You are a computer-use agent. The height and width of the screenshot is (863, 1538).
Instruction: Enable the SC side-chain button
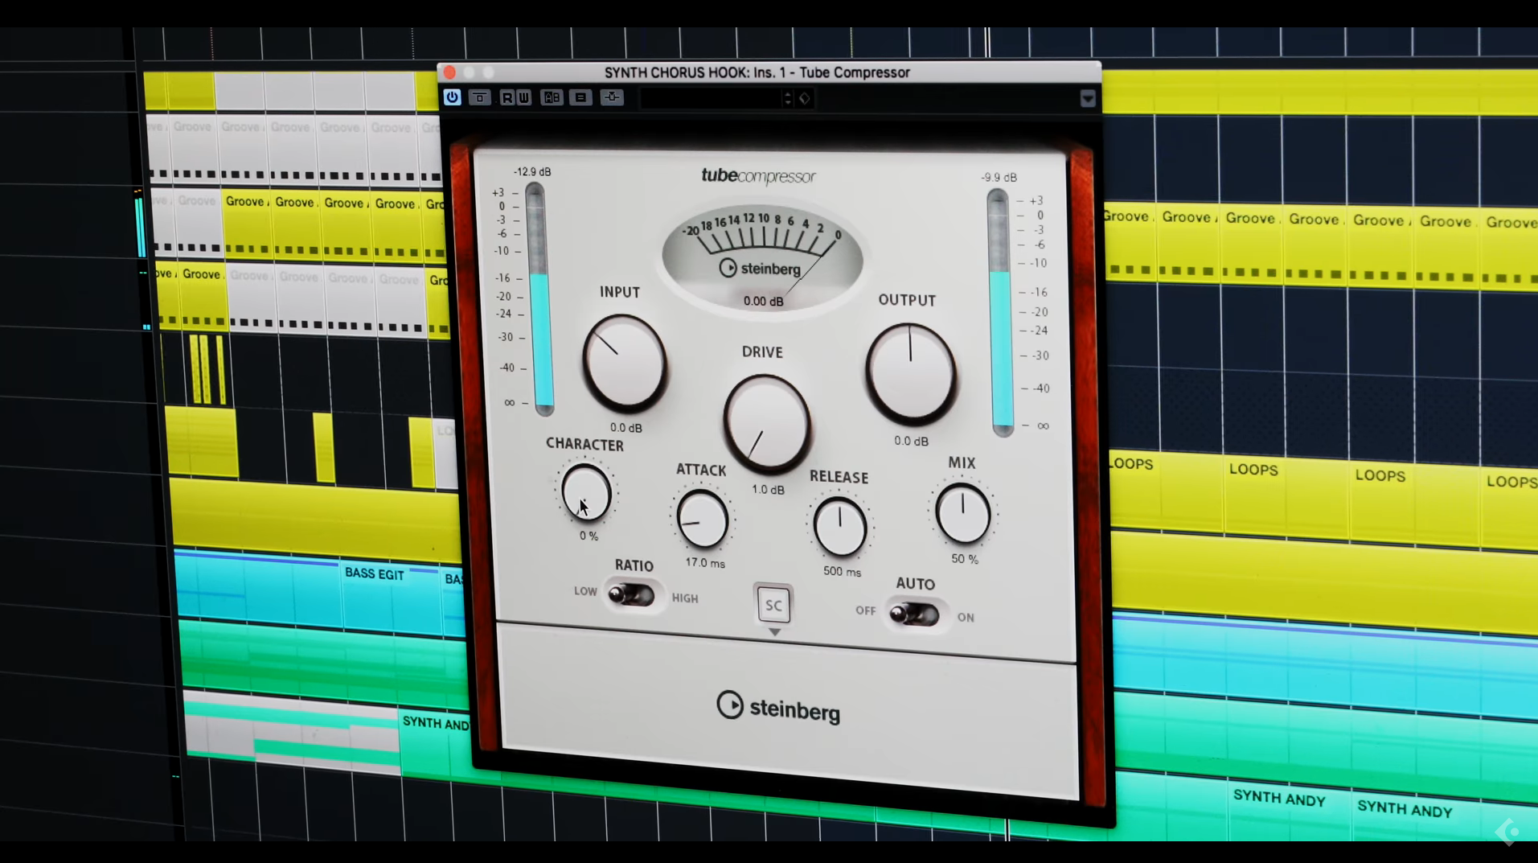(773, 605)
